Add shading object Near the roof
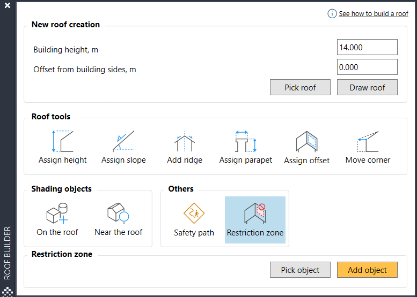 click(119, 220)
